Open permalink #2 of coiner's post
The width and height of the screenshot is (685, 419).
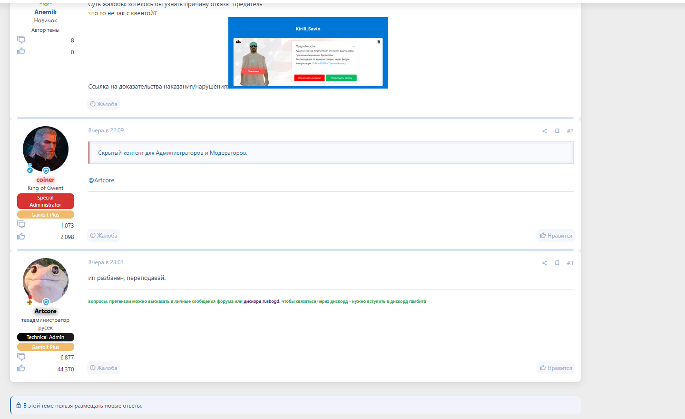[x=570, y=131]
